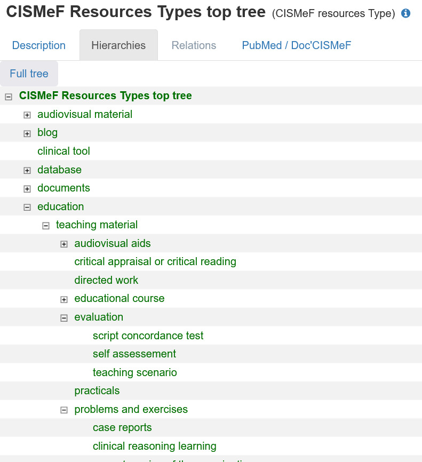The height and width of the screenshot is (462, 422).
Task: Select the case reports entry
Action: pos(122,427)
